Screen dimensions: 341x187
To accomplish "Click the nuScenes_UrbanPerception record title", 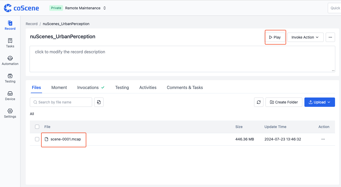I will click(63, 36).
